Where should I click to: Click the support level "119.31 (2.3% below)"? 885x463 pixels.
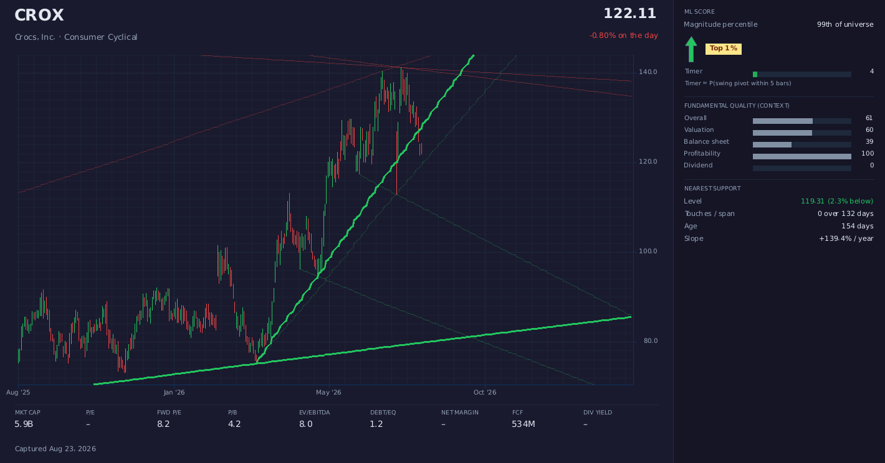(x=837, y=202)
